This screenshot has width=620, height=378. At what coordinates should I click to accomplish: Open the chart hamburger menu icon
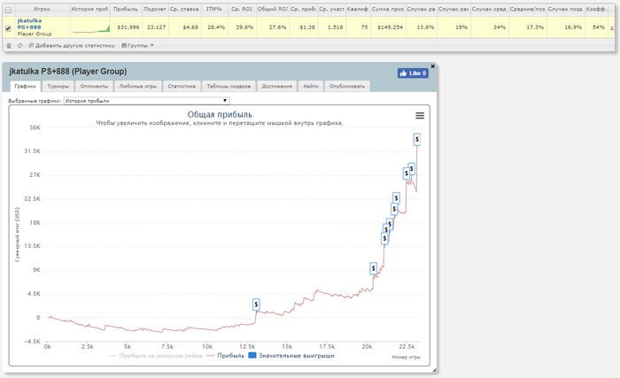pos(420,115)
